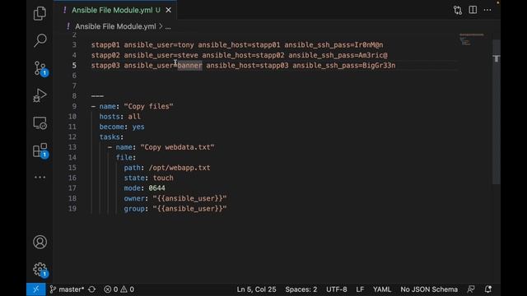Open problems panel from errors and warnings count
The height and width of the screenshot is (296, 527).
pyautogui.click(x=119, y=289)
